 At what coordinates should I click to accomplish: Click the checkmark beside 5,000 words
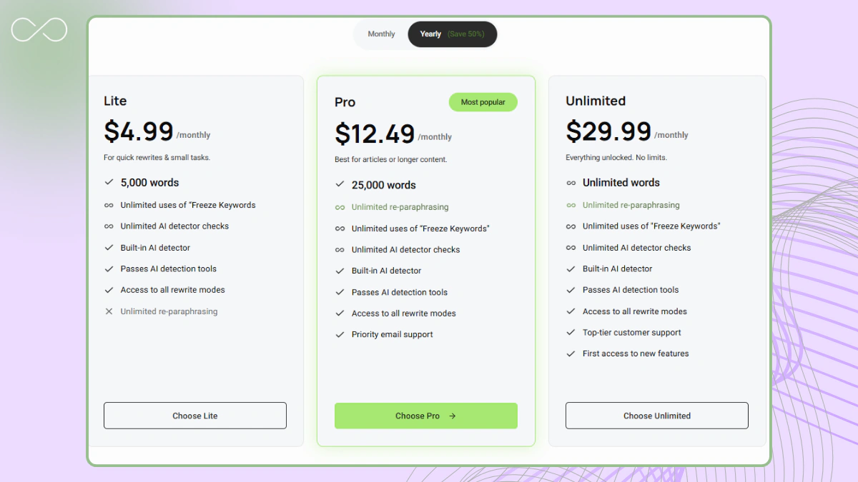click(109, 183)
